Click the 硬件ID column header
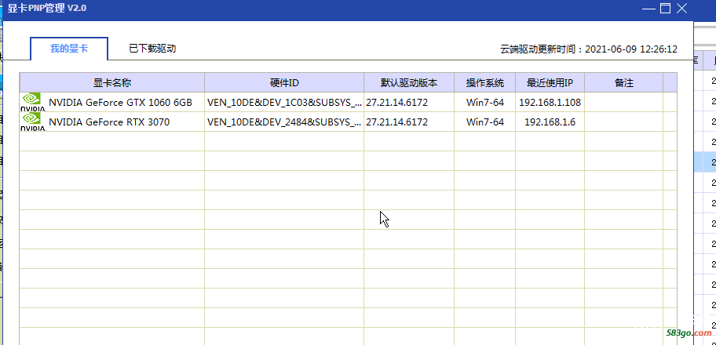This screenshot has width=716, height=345. [x=284, y=82]
